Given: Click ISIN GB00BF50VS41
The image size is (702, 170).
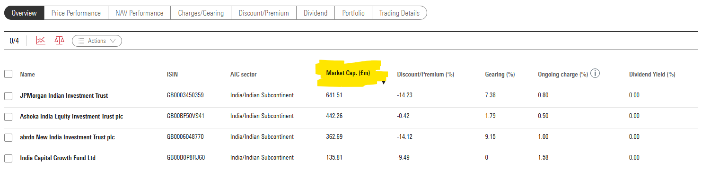Looking at the screenshot, I should 186,116.
